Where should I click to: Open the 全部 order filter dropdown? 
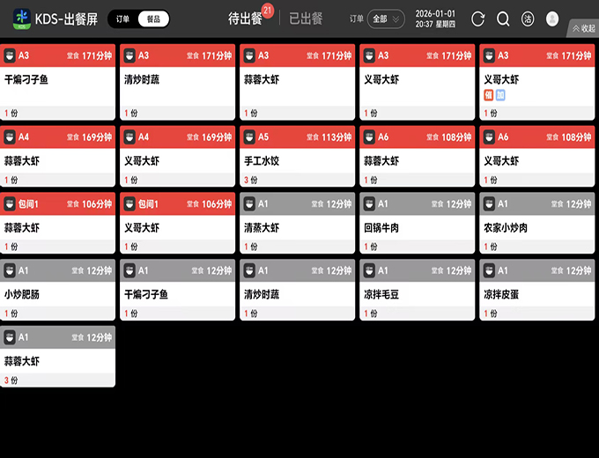point(386,18)
